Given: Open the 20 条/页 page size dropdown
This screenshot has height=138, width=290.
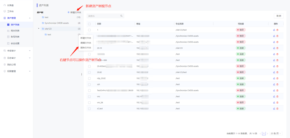Looking at the screenshot, I should (x=276, y=133).
